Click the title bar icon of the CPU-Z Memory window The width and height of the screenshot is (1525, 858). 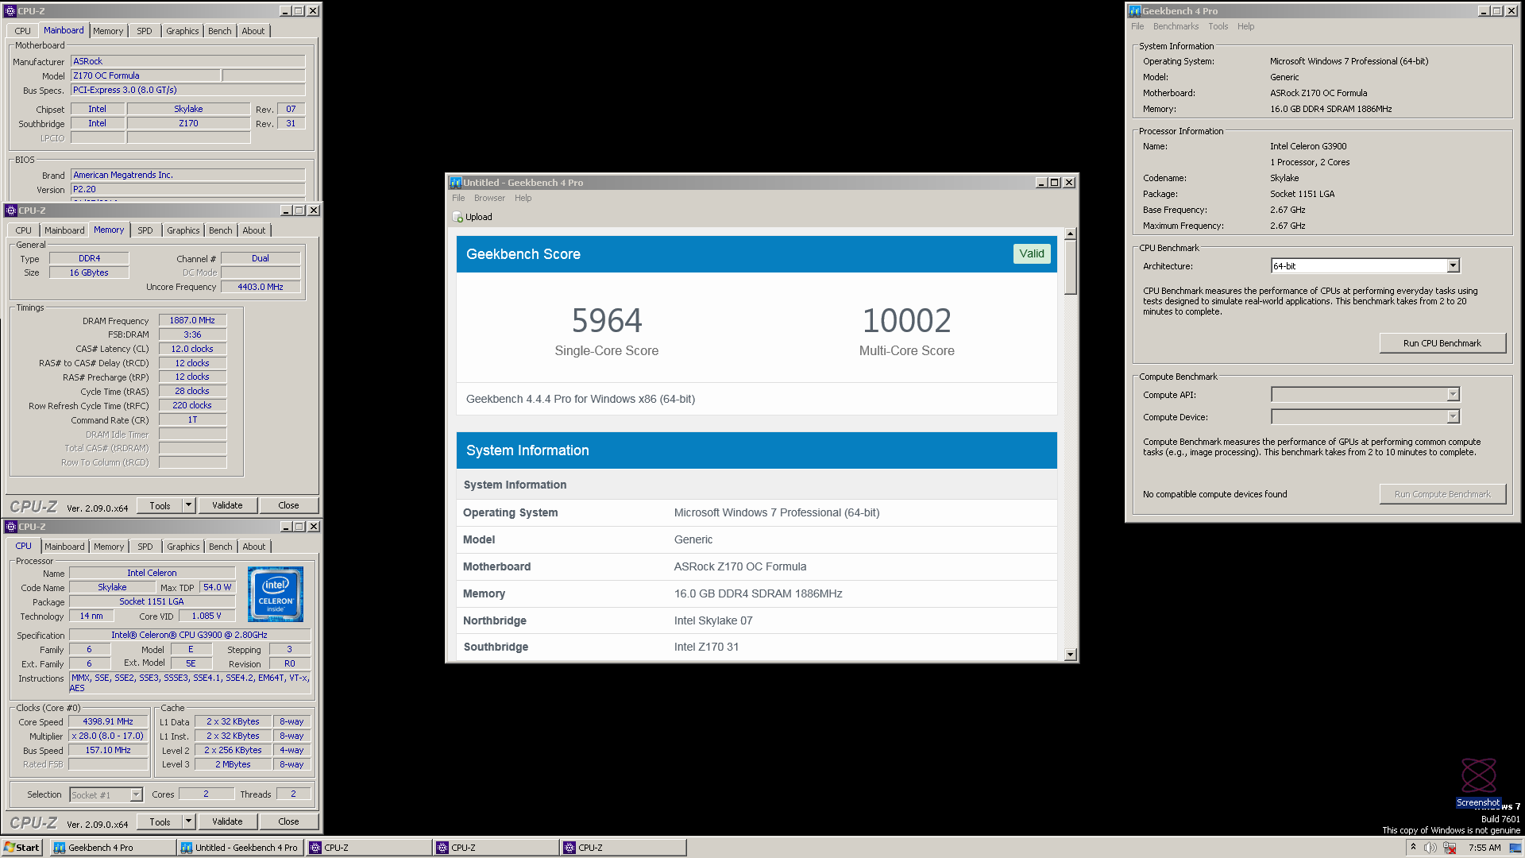(11, 211)
